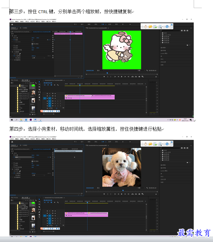Screen dimensions: 213x242
Task: Collapse Motion effect group in Hello Kitty screenshot
Action: point(11,36)
